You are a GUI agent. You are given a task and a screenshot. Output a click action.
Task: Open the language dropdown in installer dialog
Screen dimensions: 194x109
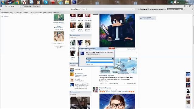[x=100, y=58]
